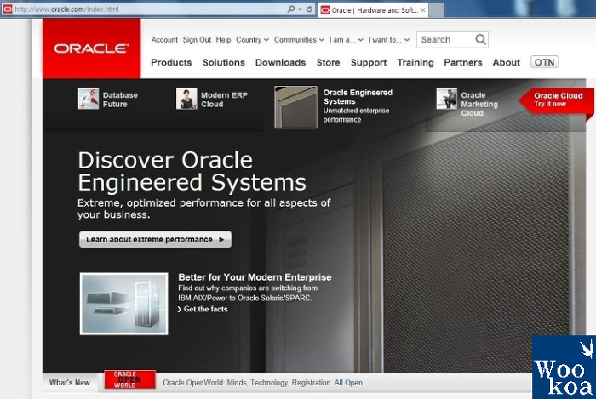The width and height of the screenshot is (596, 399).
Task: Click the Modern ERP Cloud text label
Action: click(224, 100)
